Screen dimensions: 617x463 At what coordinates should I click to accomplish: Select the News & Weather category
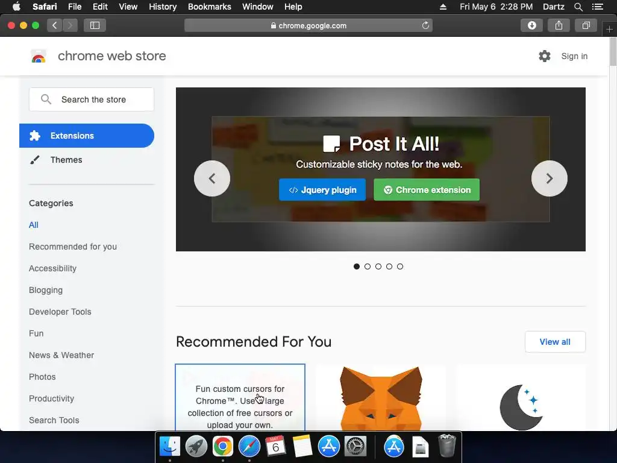coord(61,355)
